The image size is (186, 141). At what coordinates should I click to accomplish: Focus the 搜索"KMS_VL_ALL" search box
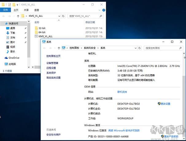coord(85,16)
